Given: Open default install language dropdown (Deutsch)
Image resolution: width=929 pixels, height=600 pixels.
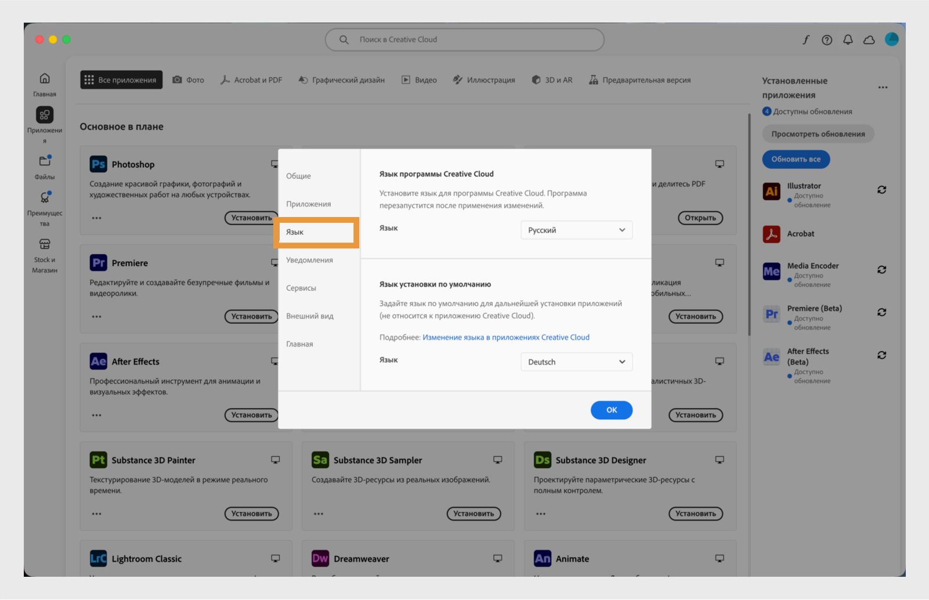Looking at the screenshot, I should tap(576, 362).
